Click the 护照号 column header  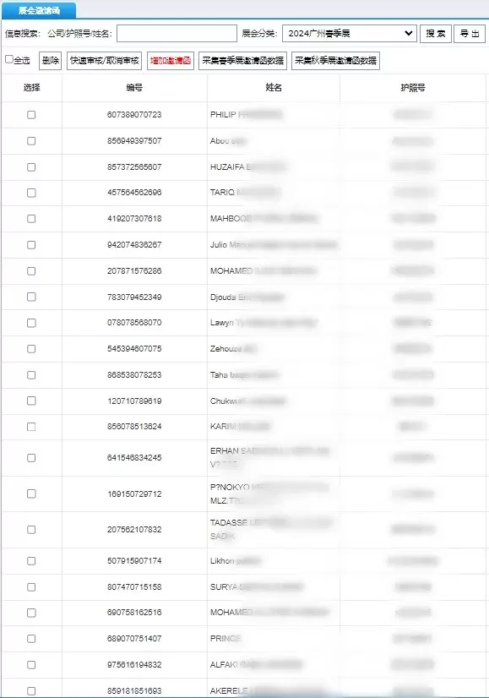click(x=413, y=88)
